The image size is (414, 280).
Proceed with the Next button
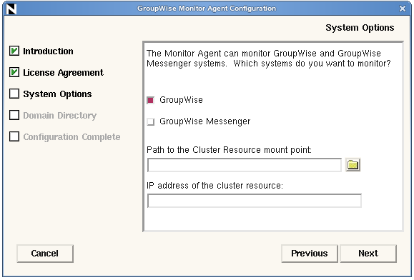click(x=368, y=254)
